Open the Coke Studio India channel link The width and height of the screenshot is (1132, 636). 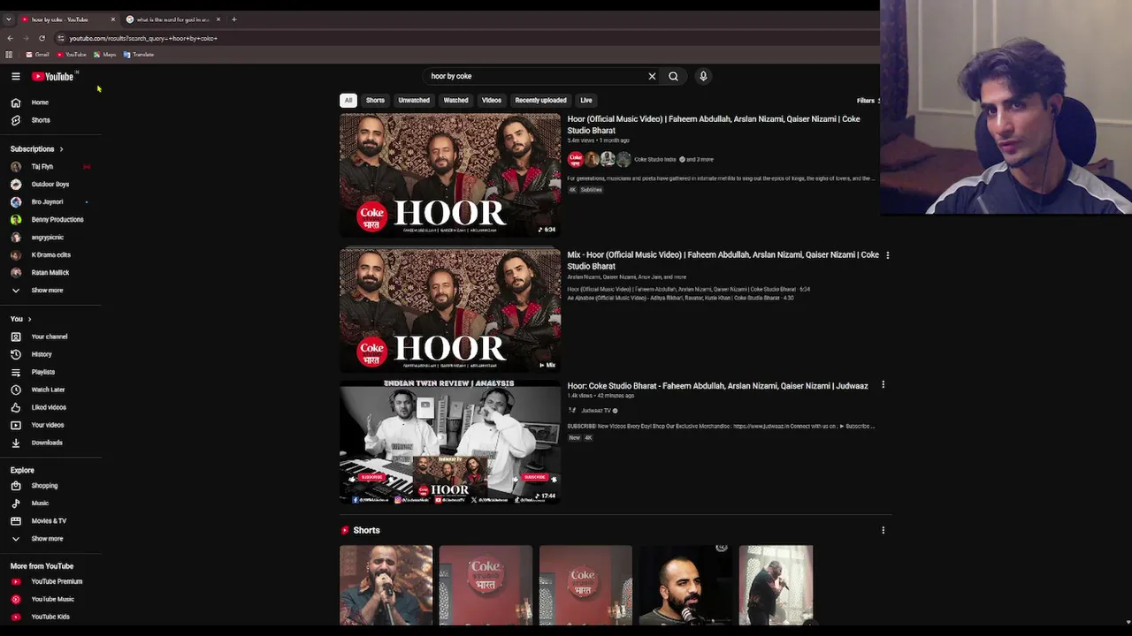pyautogui.click(x=655, y=160)
